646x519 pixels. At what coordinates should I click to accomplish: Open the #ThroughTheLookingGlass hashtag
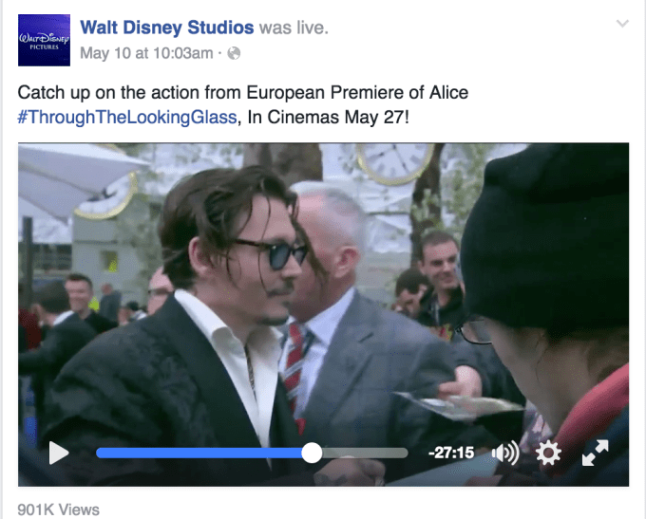(127, 118)
